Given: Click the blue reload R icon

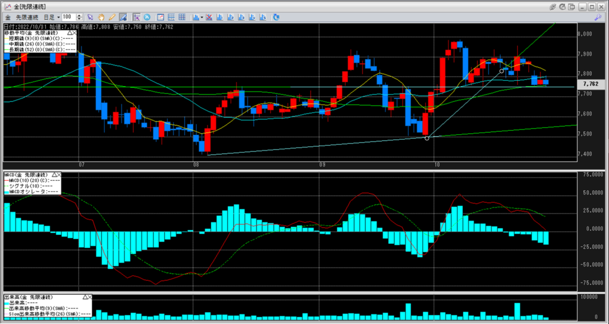Looking at the screenshot, I should 276,17.
